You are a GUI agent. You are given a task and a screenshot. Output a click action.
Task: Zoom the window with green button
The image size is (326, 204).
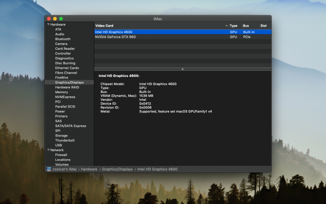pos(61,19)
